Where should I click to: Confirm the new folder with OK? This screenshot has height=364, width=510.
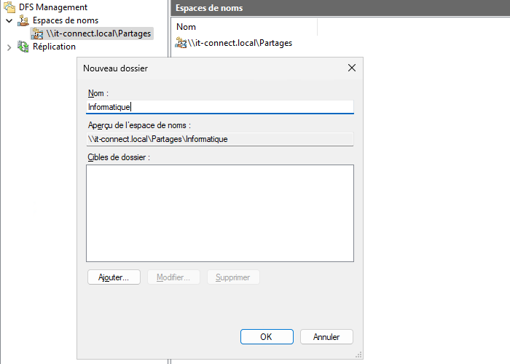point(267,336)
